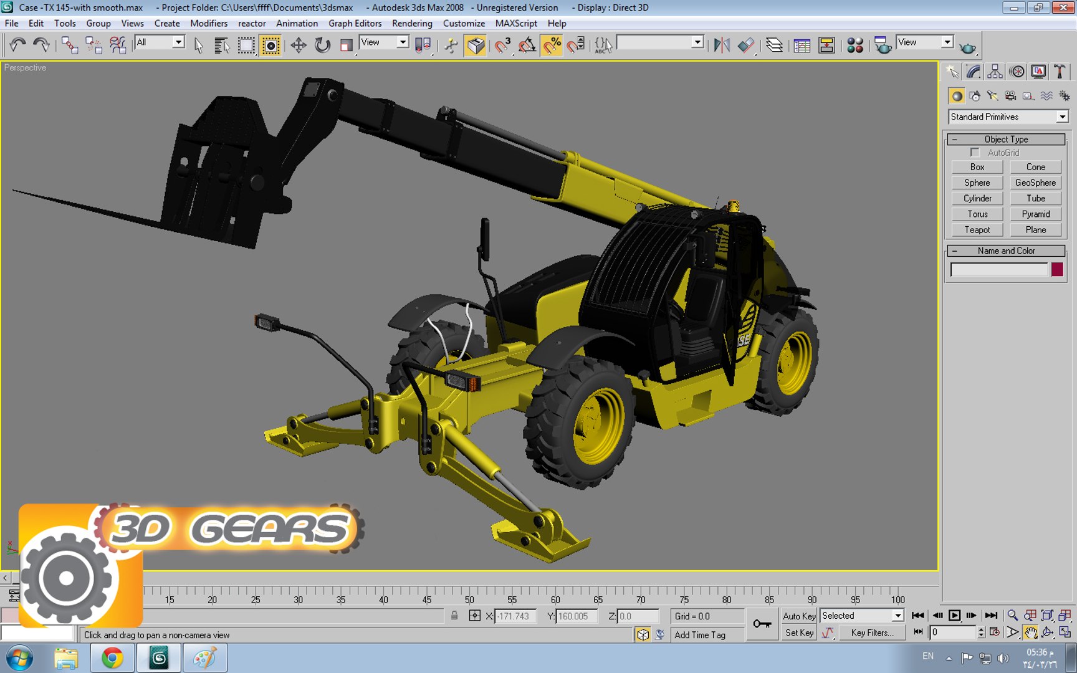Screen dimensions: 1077x673
Task: Open the Standard Primitives category dropdown
Action: (x=1062, y=117)
